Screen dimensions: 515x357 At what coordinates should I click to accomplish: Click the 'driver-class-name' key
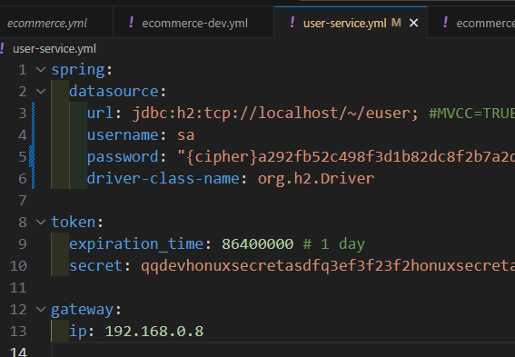click(x=163, y=179)
